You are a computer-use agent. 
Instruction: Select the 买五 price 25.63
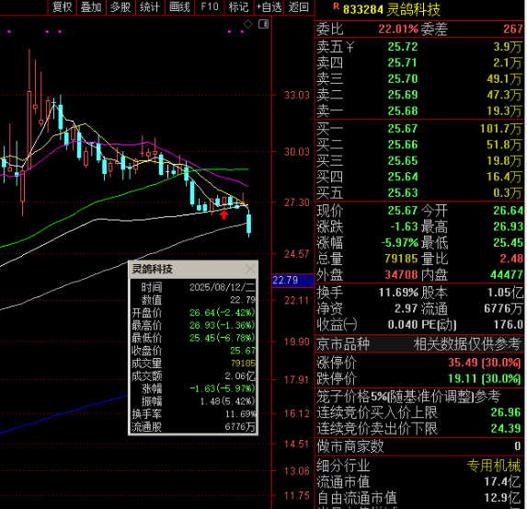[403, 192]
